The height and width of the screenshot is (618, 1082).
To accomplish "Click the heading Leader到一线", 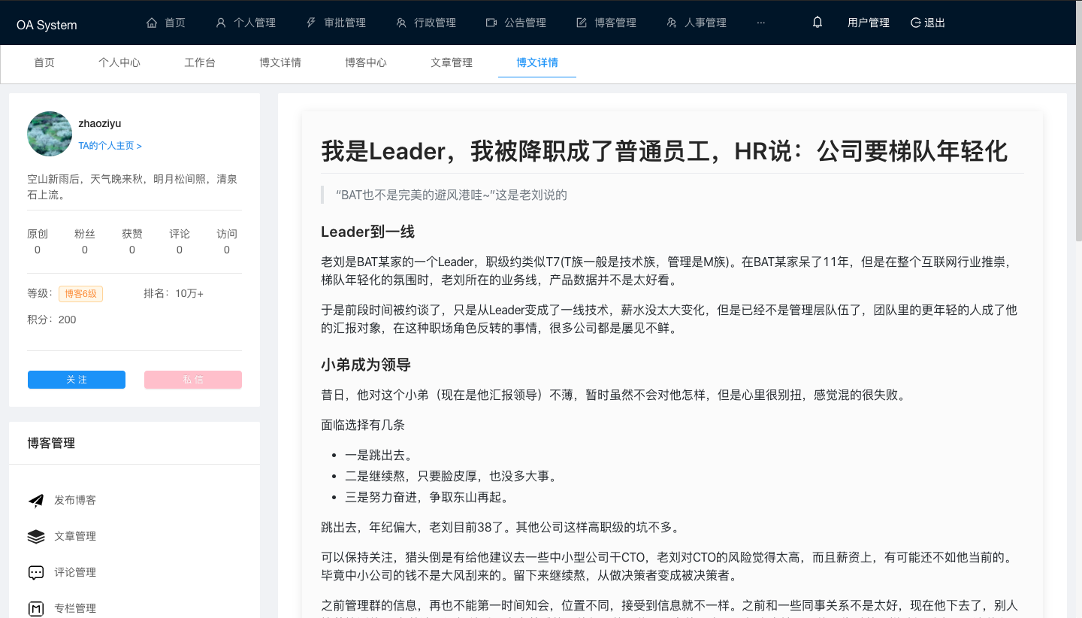I will (x=367, y=232).
